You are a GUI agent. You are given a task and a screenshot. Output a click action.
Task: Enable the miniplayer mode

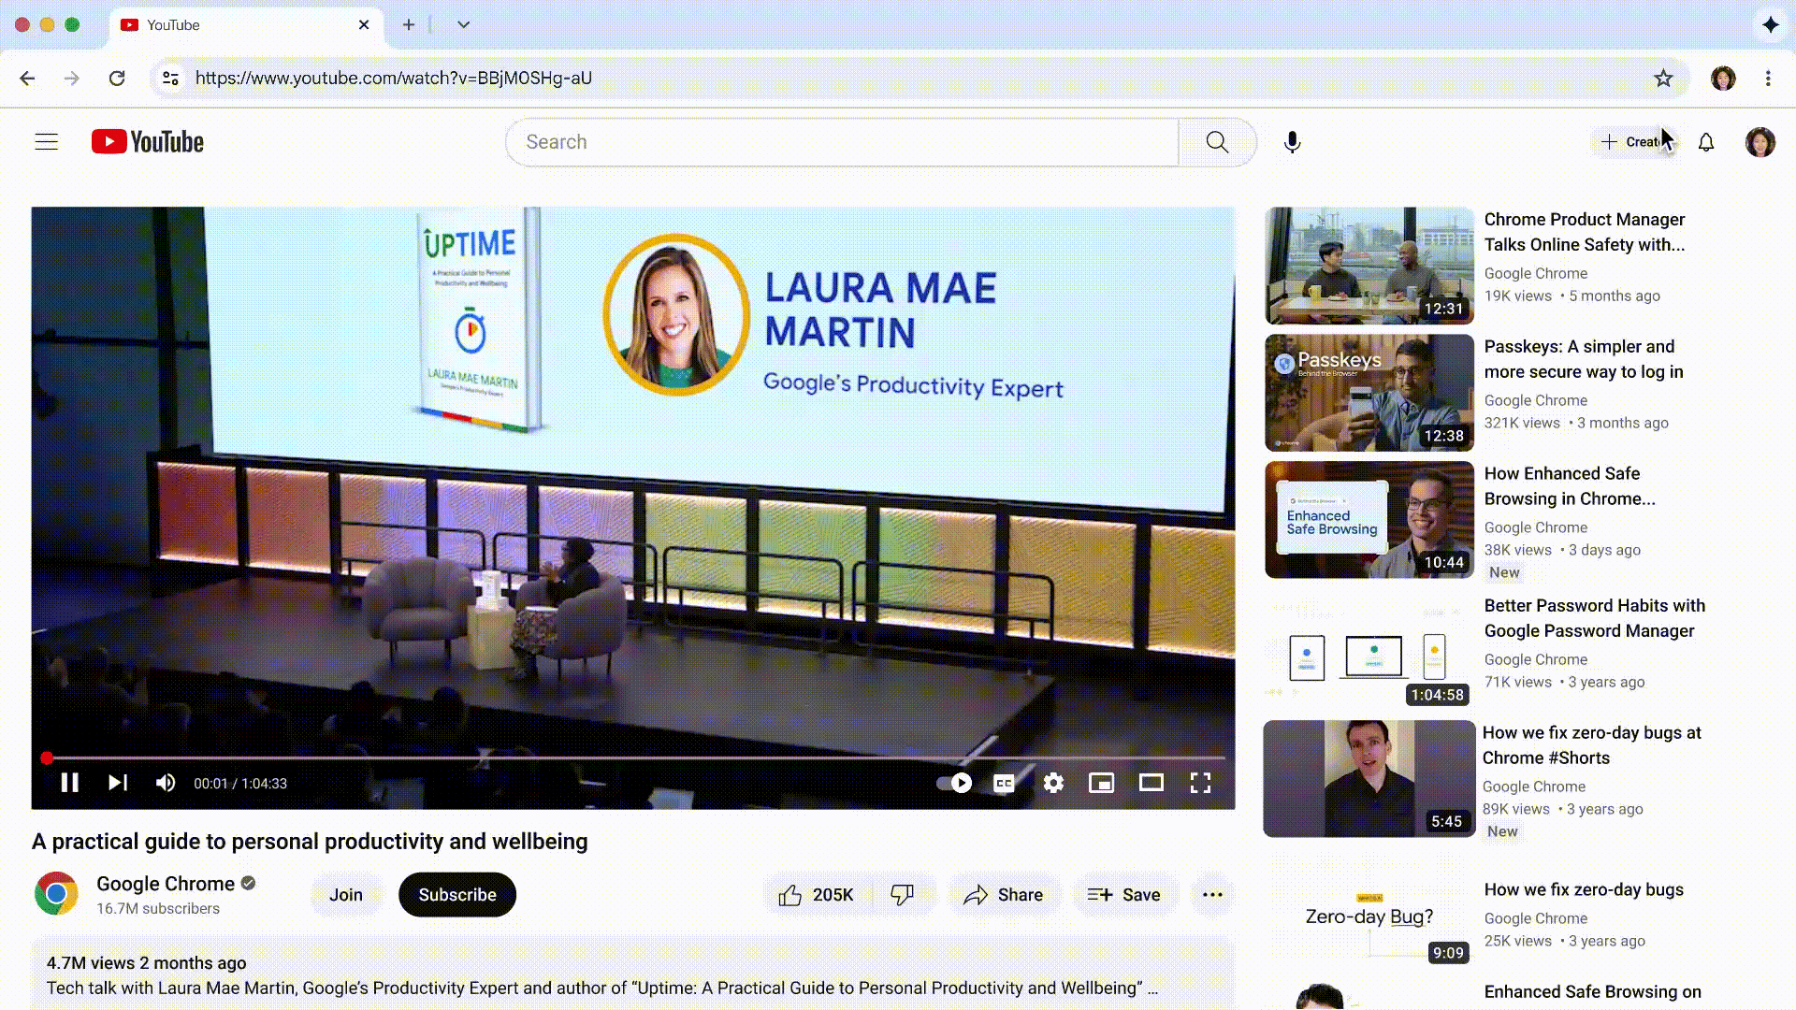(x=1102, y=783)
